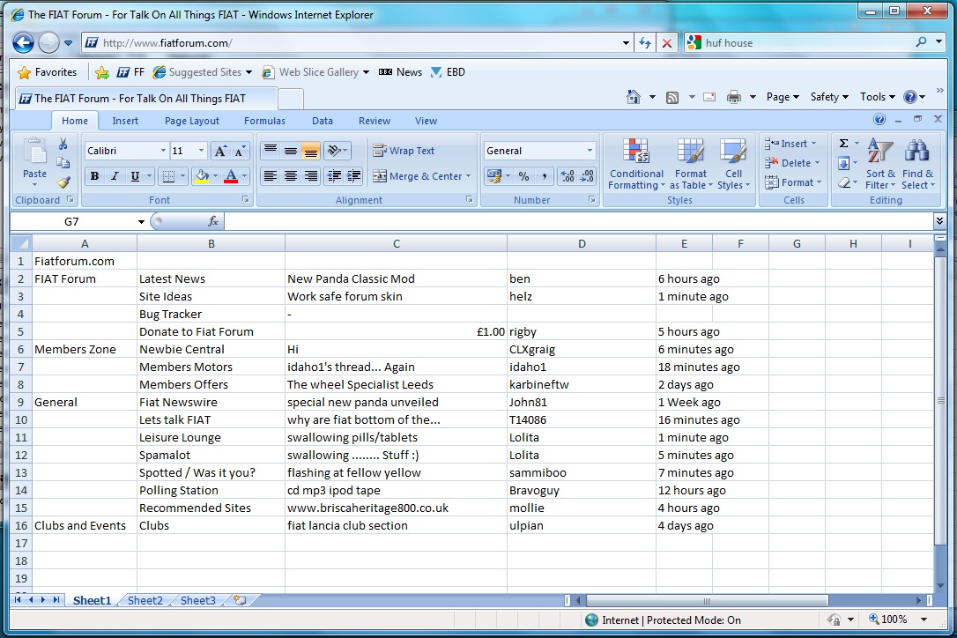Open the General number format dropdown
Screen dimensions: 957x638
tap(590, 151)
